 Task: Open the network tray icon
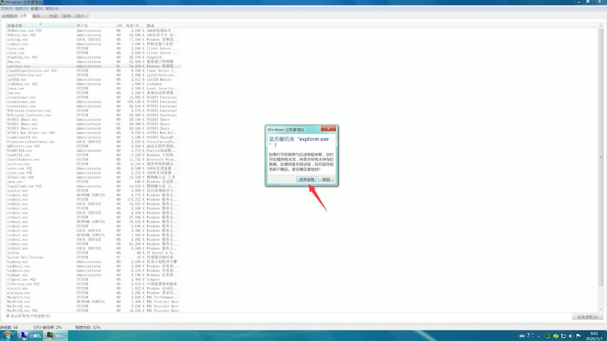point(563,336)
